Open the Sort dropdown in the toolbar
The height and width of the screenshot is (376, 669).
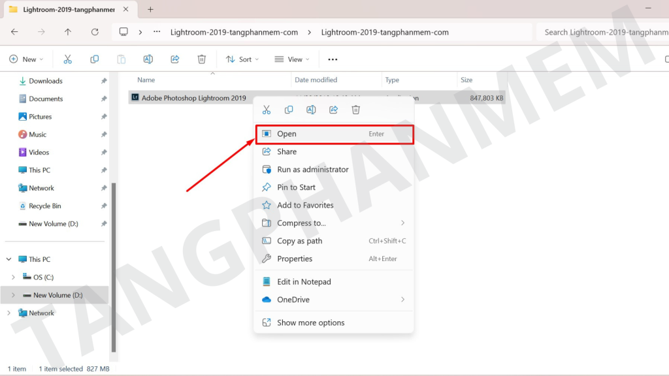click(242, 59)
